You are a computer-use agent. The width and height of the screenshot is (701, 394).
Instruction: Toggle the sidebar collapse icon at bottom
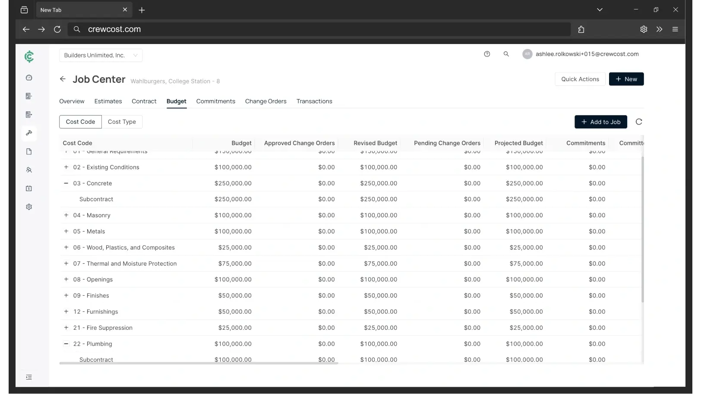tap(29, 377)
